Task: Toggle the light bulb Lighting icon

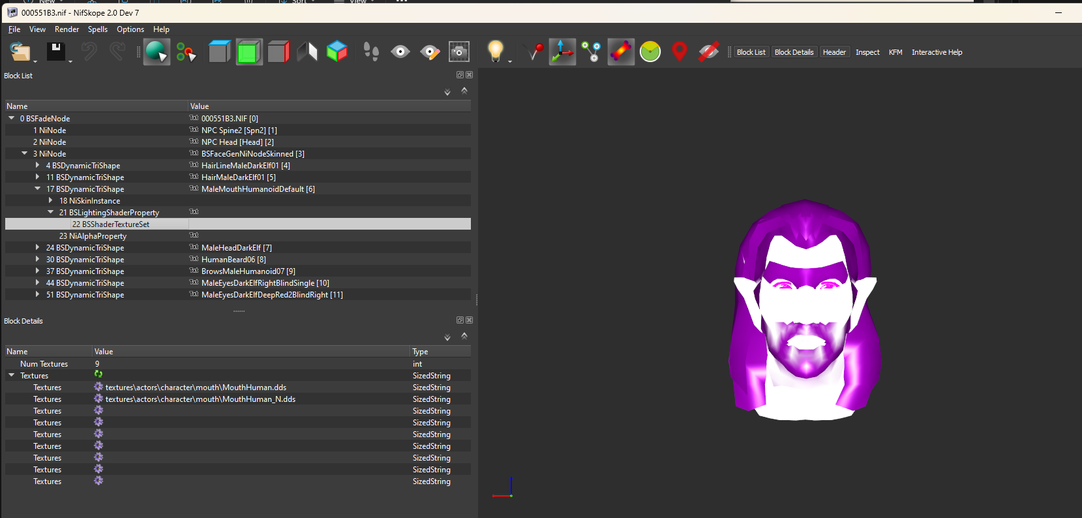Action: pos(496,51)
